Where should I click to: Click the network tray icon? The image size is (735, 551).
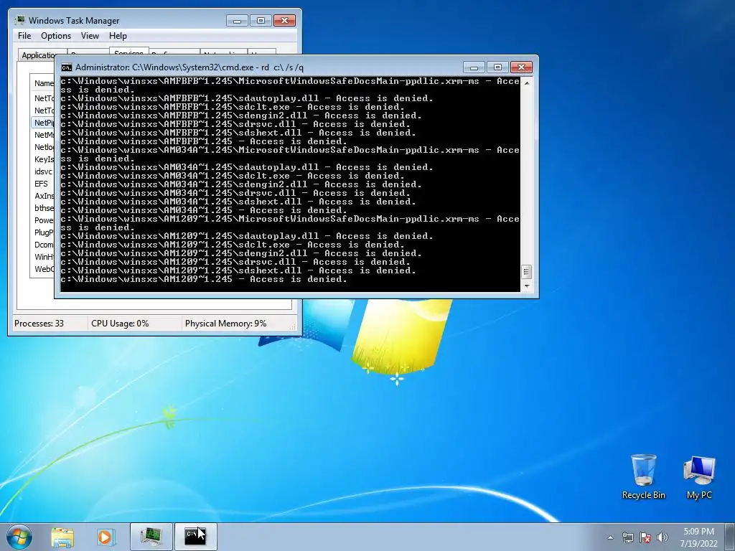627,537
